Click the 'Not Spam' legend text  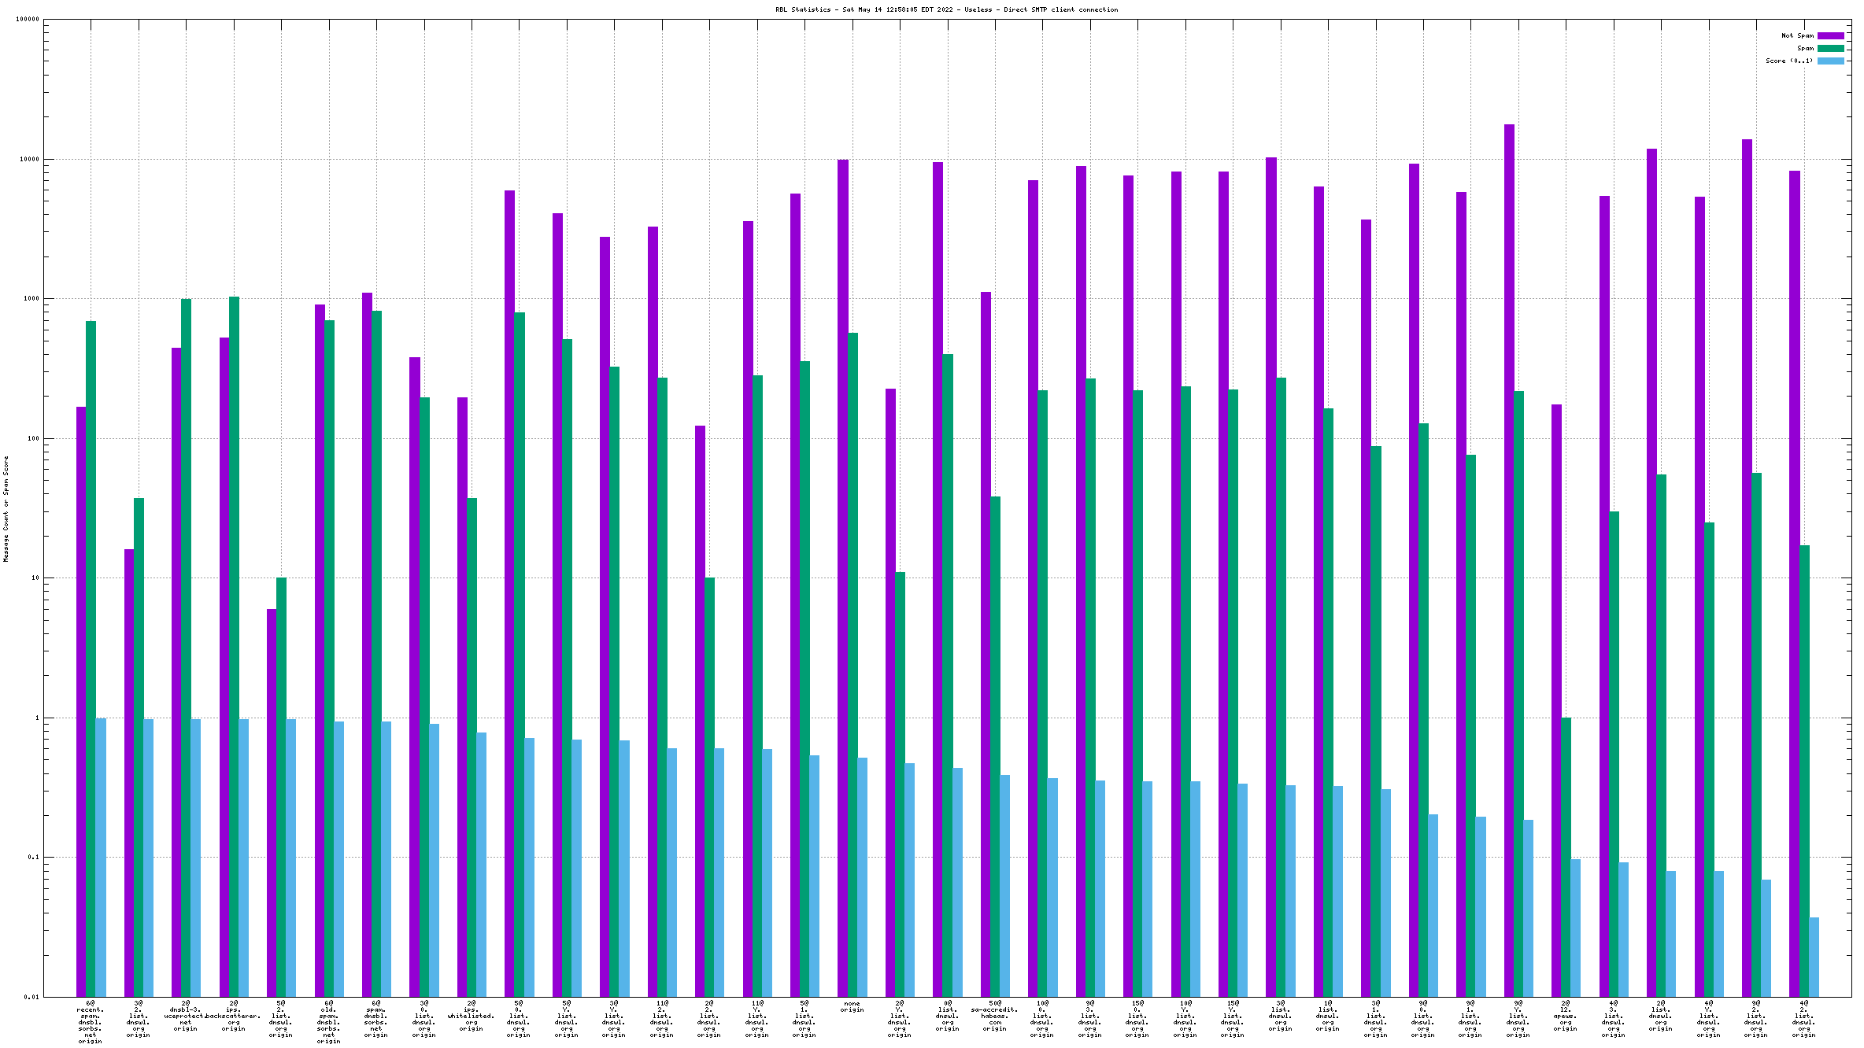click(1797, 35)
